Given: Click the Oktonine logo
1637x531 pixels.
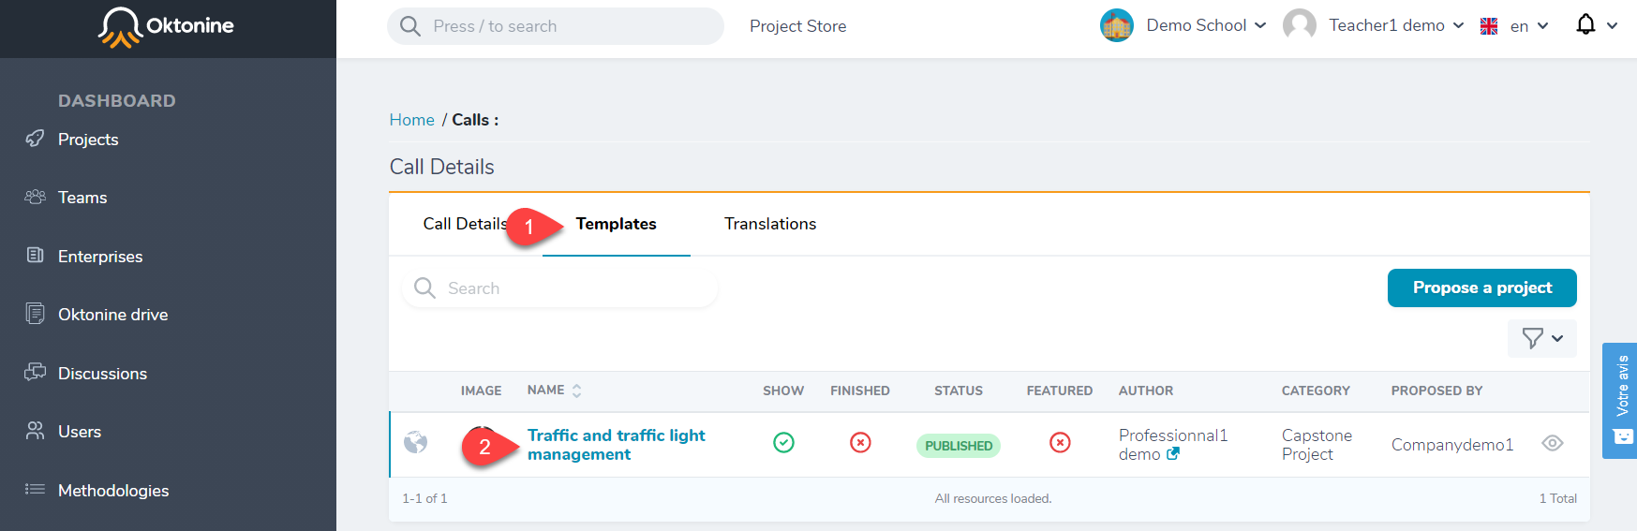Looking at the screenshot, I should [x=166, y=26].
